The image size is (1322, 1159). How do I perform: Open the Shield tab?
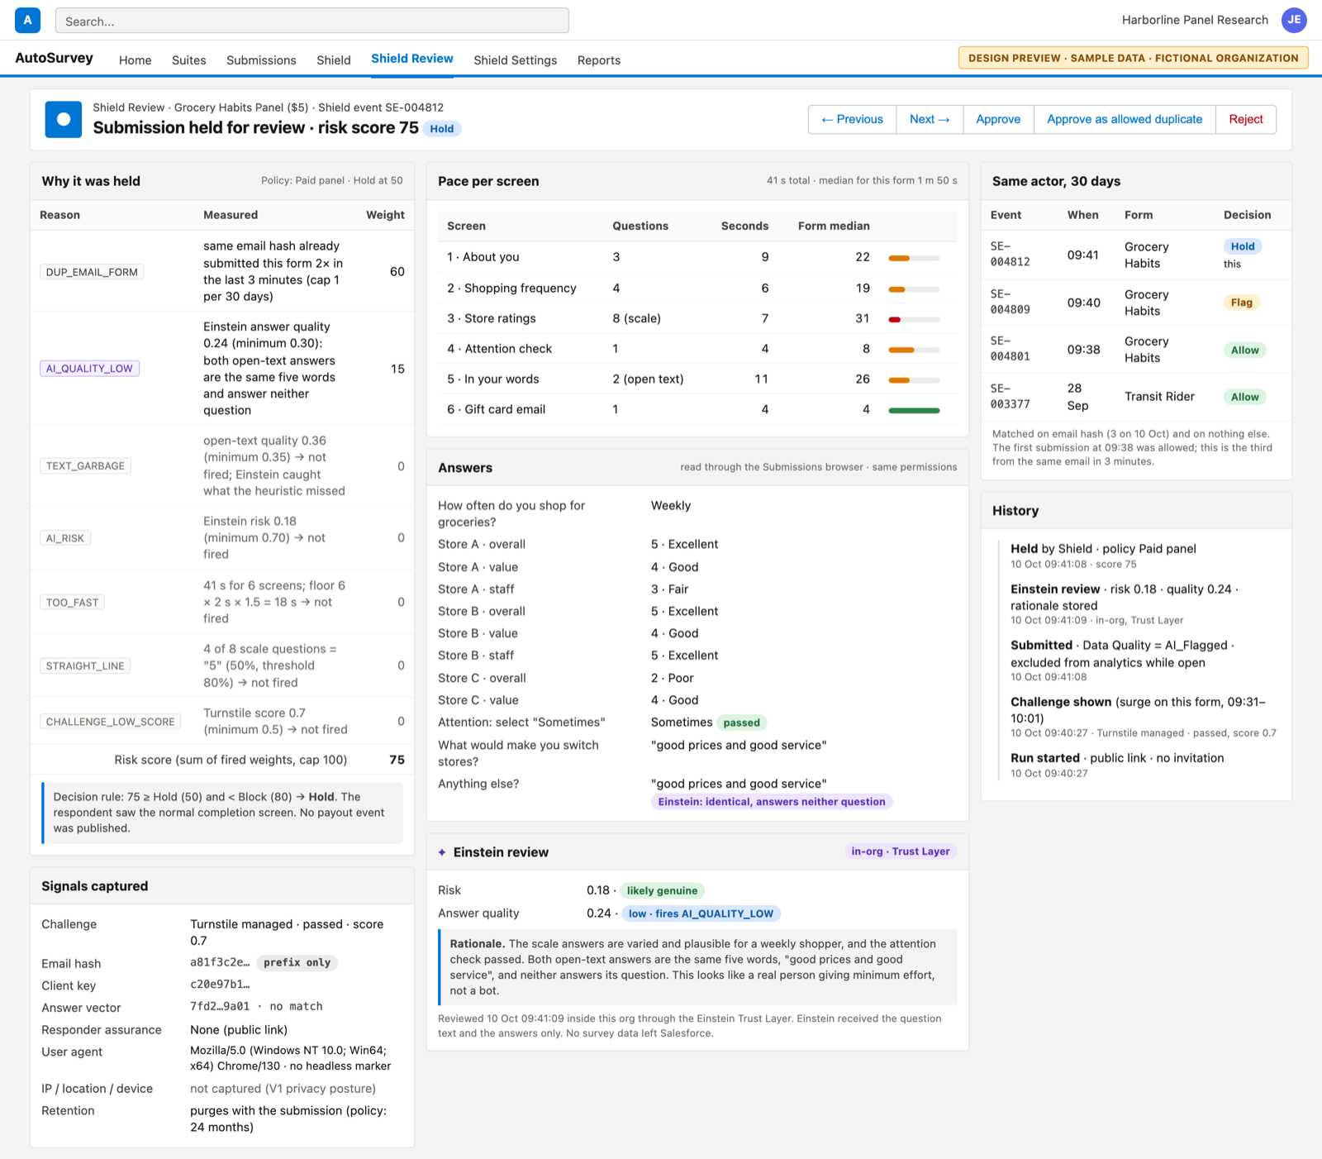334,60
